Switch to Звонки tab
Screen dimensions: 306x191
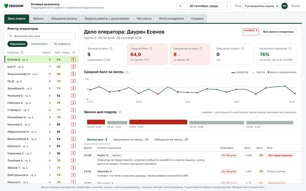click(x=38, y=19)
